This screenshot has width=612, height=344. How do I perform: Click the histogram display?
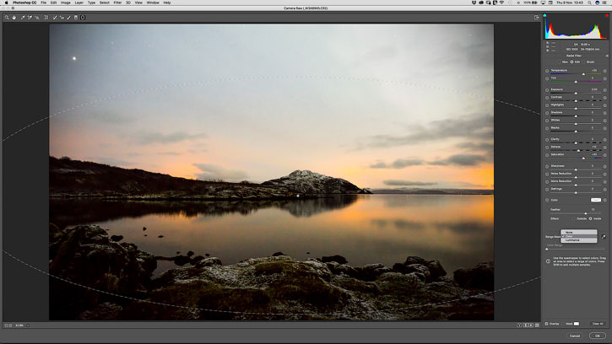(576, 27)
